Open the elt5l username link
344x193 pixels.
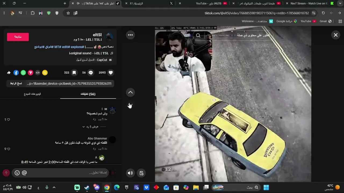[97, 35]
